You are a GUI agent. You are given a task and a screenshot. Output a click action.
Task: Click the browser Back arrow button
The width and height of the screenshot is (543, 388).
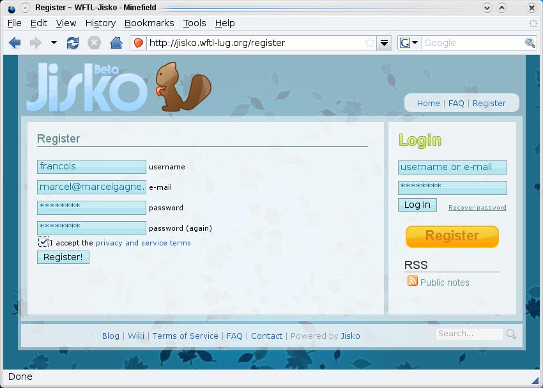[15, 43]
